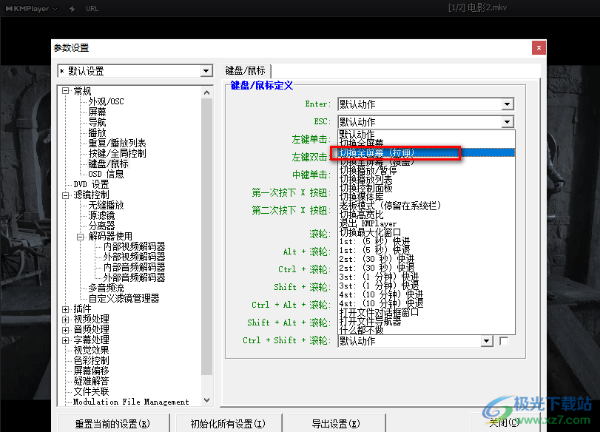Choose 默认动作 in the open list
This screenshot has height=432, width=600.
pyautogui.click(x=426, y=135)
